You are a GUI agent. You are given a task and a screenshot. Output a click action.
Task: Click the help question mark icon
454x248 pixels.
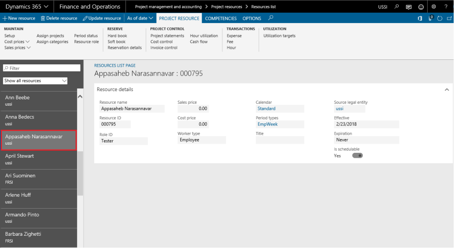tap(446, 7)
